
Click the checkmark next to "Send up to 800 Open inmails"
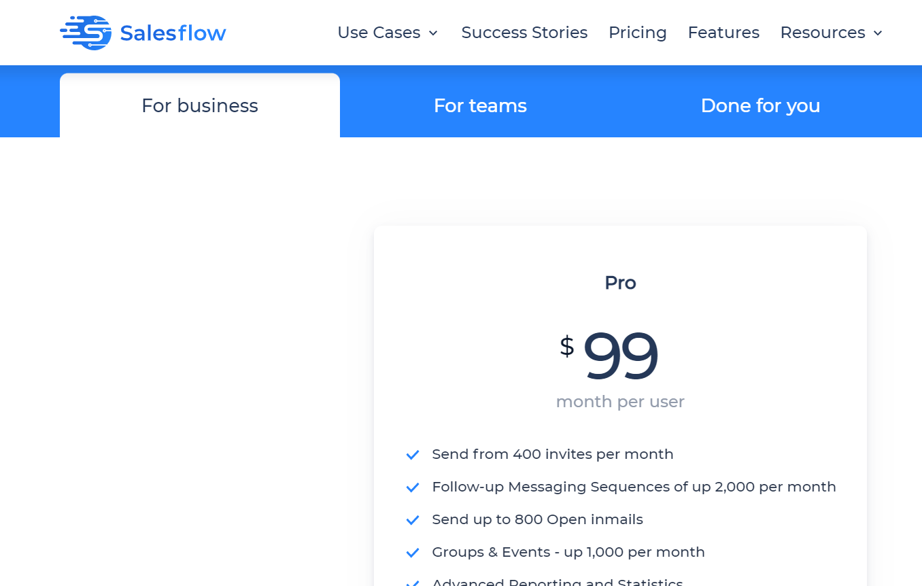tap(413, 520)
